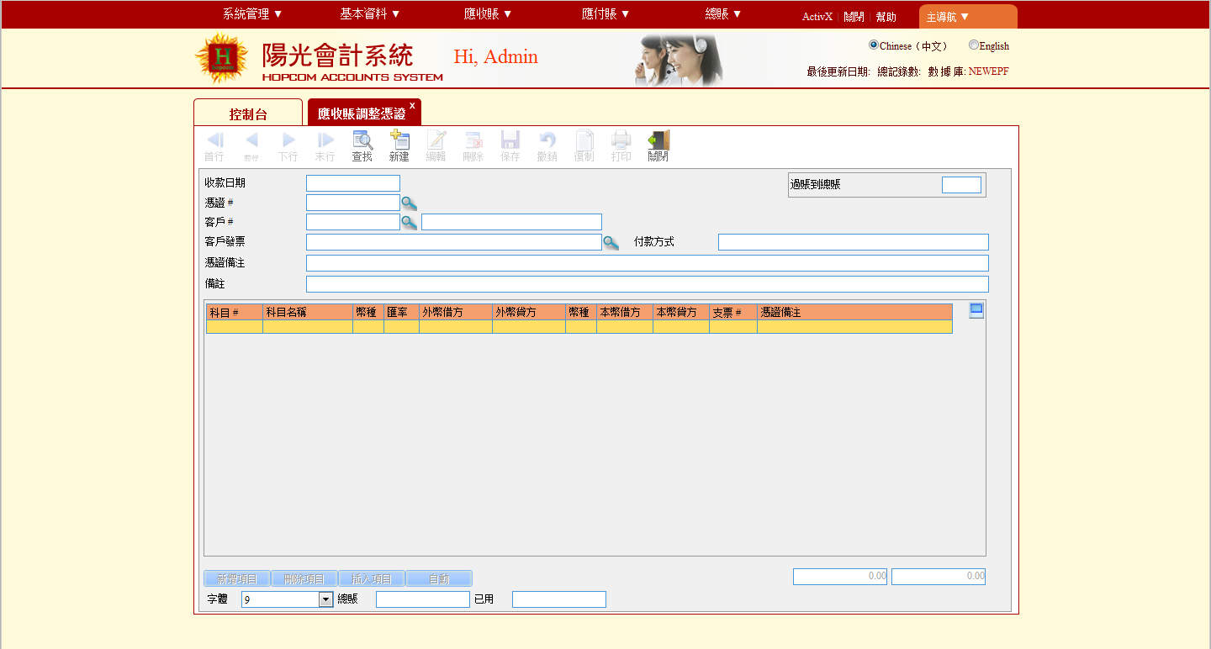Click the 打印 (Print) printer icon
Viewport: 1211px width, 649px height.
[x=621, y=141]
